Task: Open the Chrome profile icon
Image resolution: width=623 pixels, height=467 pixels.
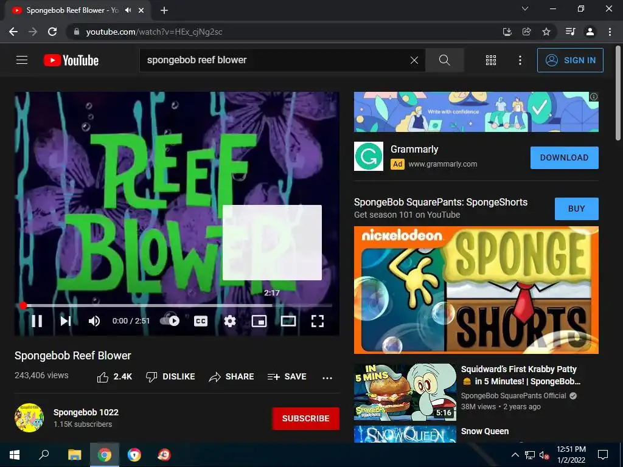Action: (x=590, y=32)
